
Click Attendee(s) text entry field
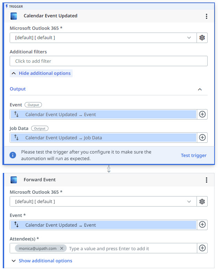pos(131,248)
